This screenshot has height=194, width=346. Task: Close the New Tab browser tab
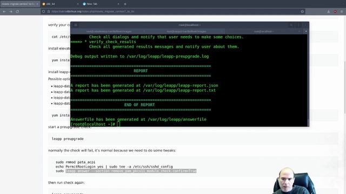tap(118, 4)
